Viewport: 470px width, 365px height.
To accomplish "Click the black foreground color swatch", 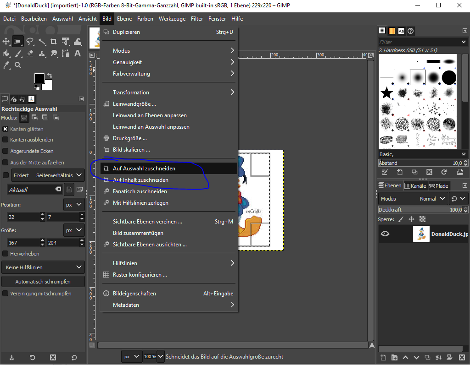I will (x=39, y=78).
